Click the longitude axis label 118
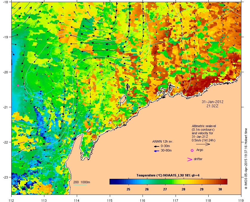 (x=208, y=200)
